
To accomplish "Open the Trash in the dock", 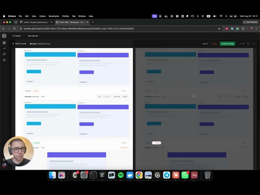I will tap(207, 175).
